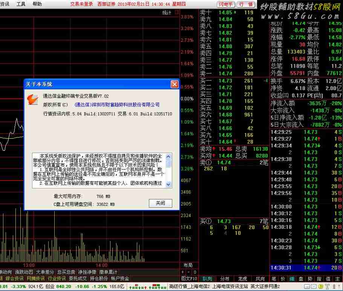Click the 创业 index value 840.20
Screen dimensions: 343x291
[x=64, y=286]
